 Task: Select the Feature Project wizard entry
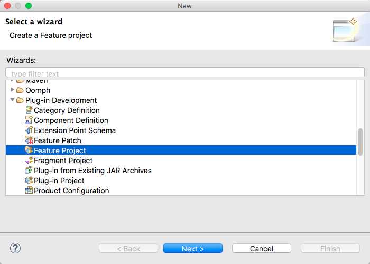click(60, 150)
